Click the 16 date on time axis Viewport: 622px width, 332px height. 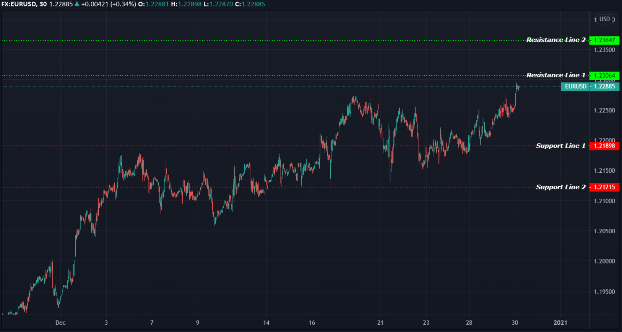(312, 323)
